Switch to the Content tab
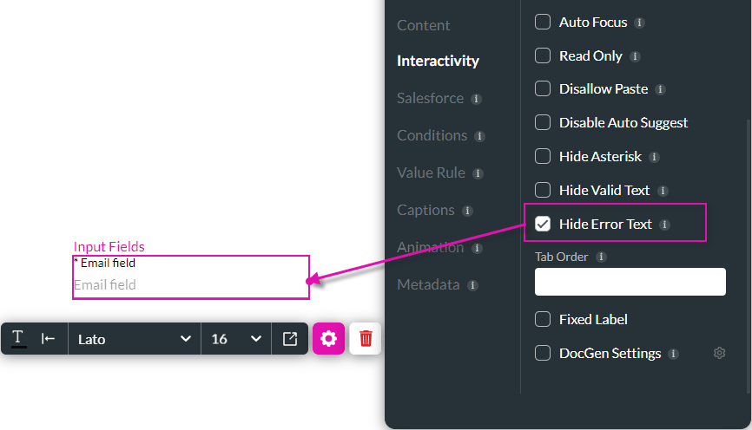Image resolution: width=752 pixels, height=430 pixels. coord(424,25)
